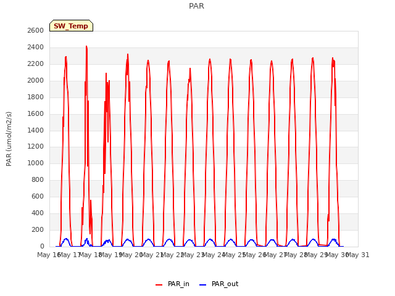The image size is (395, 296).
Task: Click the May 31 x-axis label
Action: [x=358, y=255]
